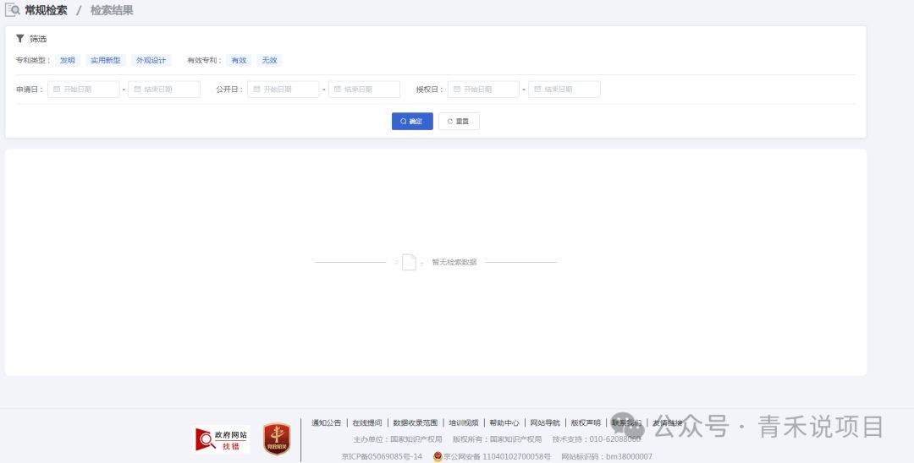
Task: Toggle the 外观设计 patent type filter
Action: 151,61
